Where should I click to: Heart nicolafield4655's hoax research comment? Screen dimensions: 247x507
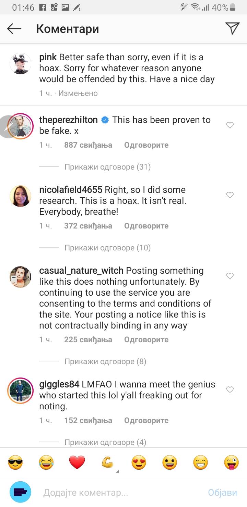pos(230,195)
